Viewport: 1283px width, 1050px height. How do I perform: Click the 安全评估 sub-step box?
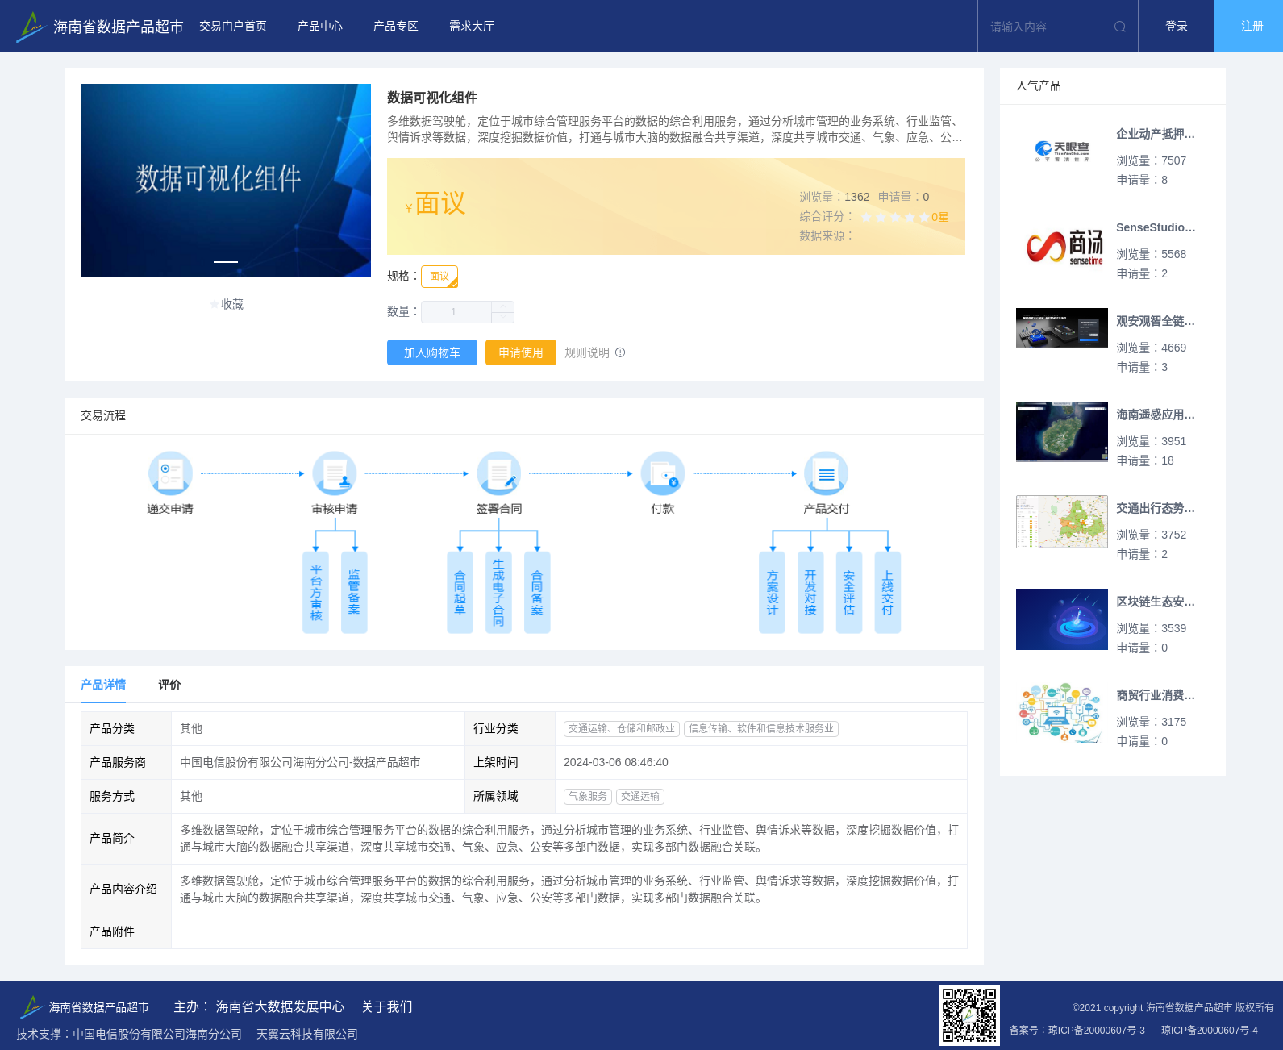[x=849, y=592]
